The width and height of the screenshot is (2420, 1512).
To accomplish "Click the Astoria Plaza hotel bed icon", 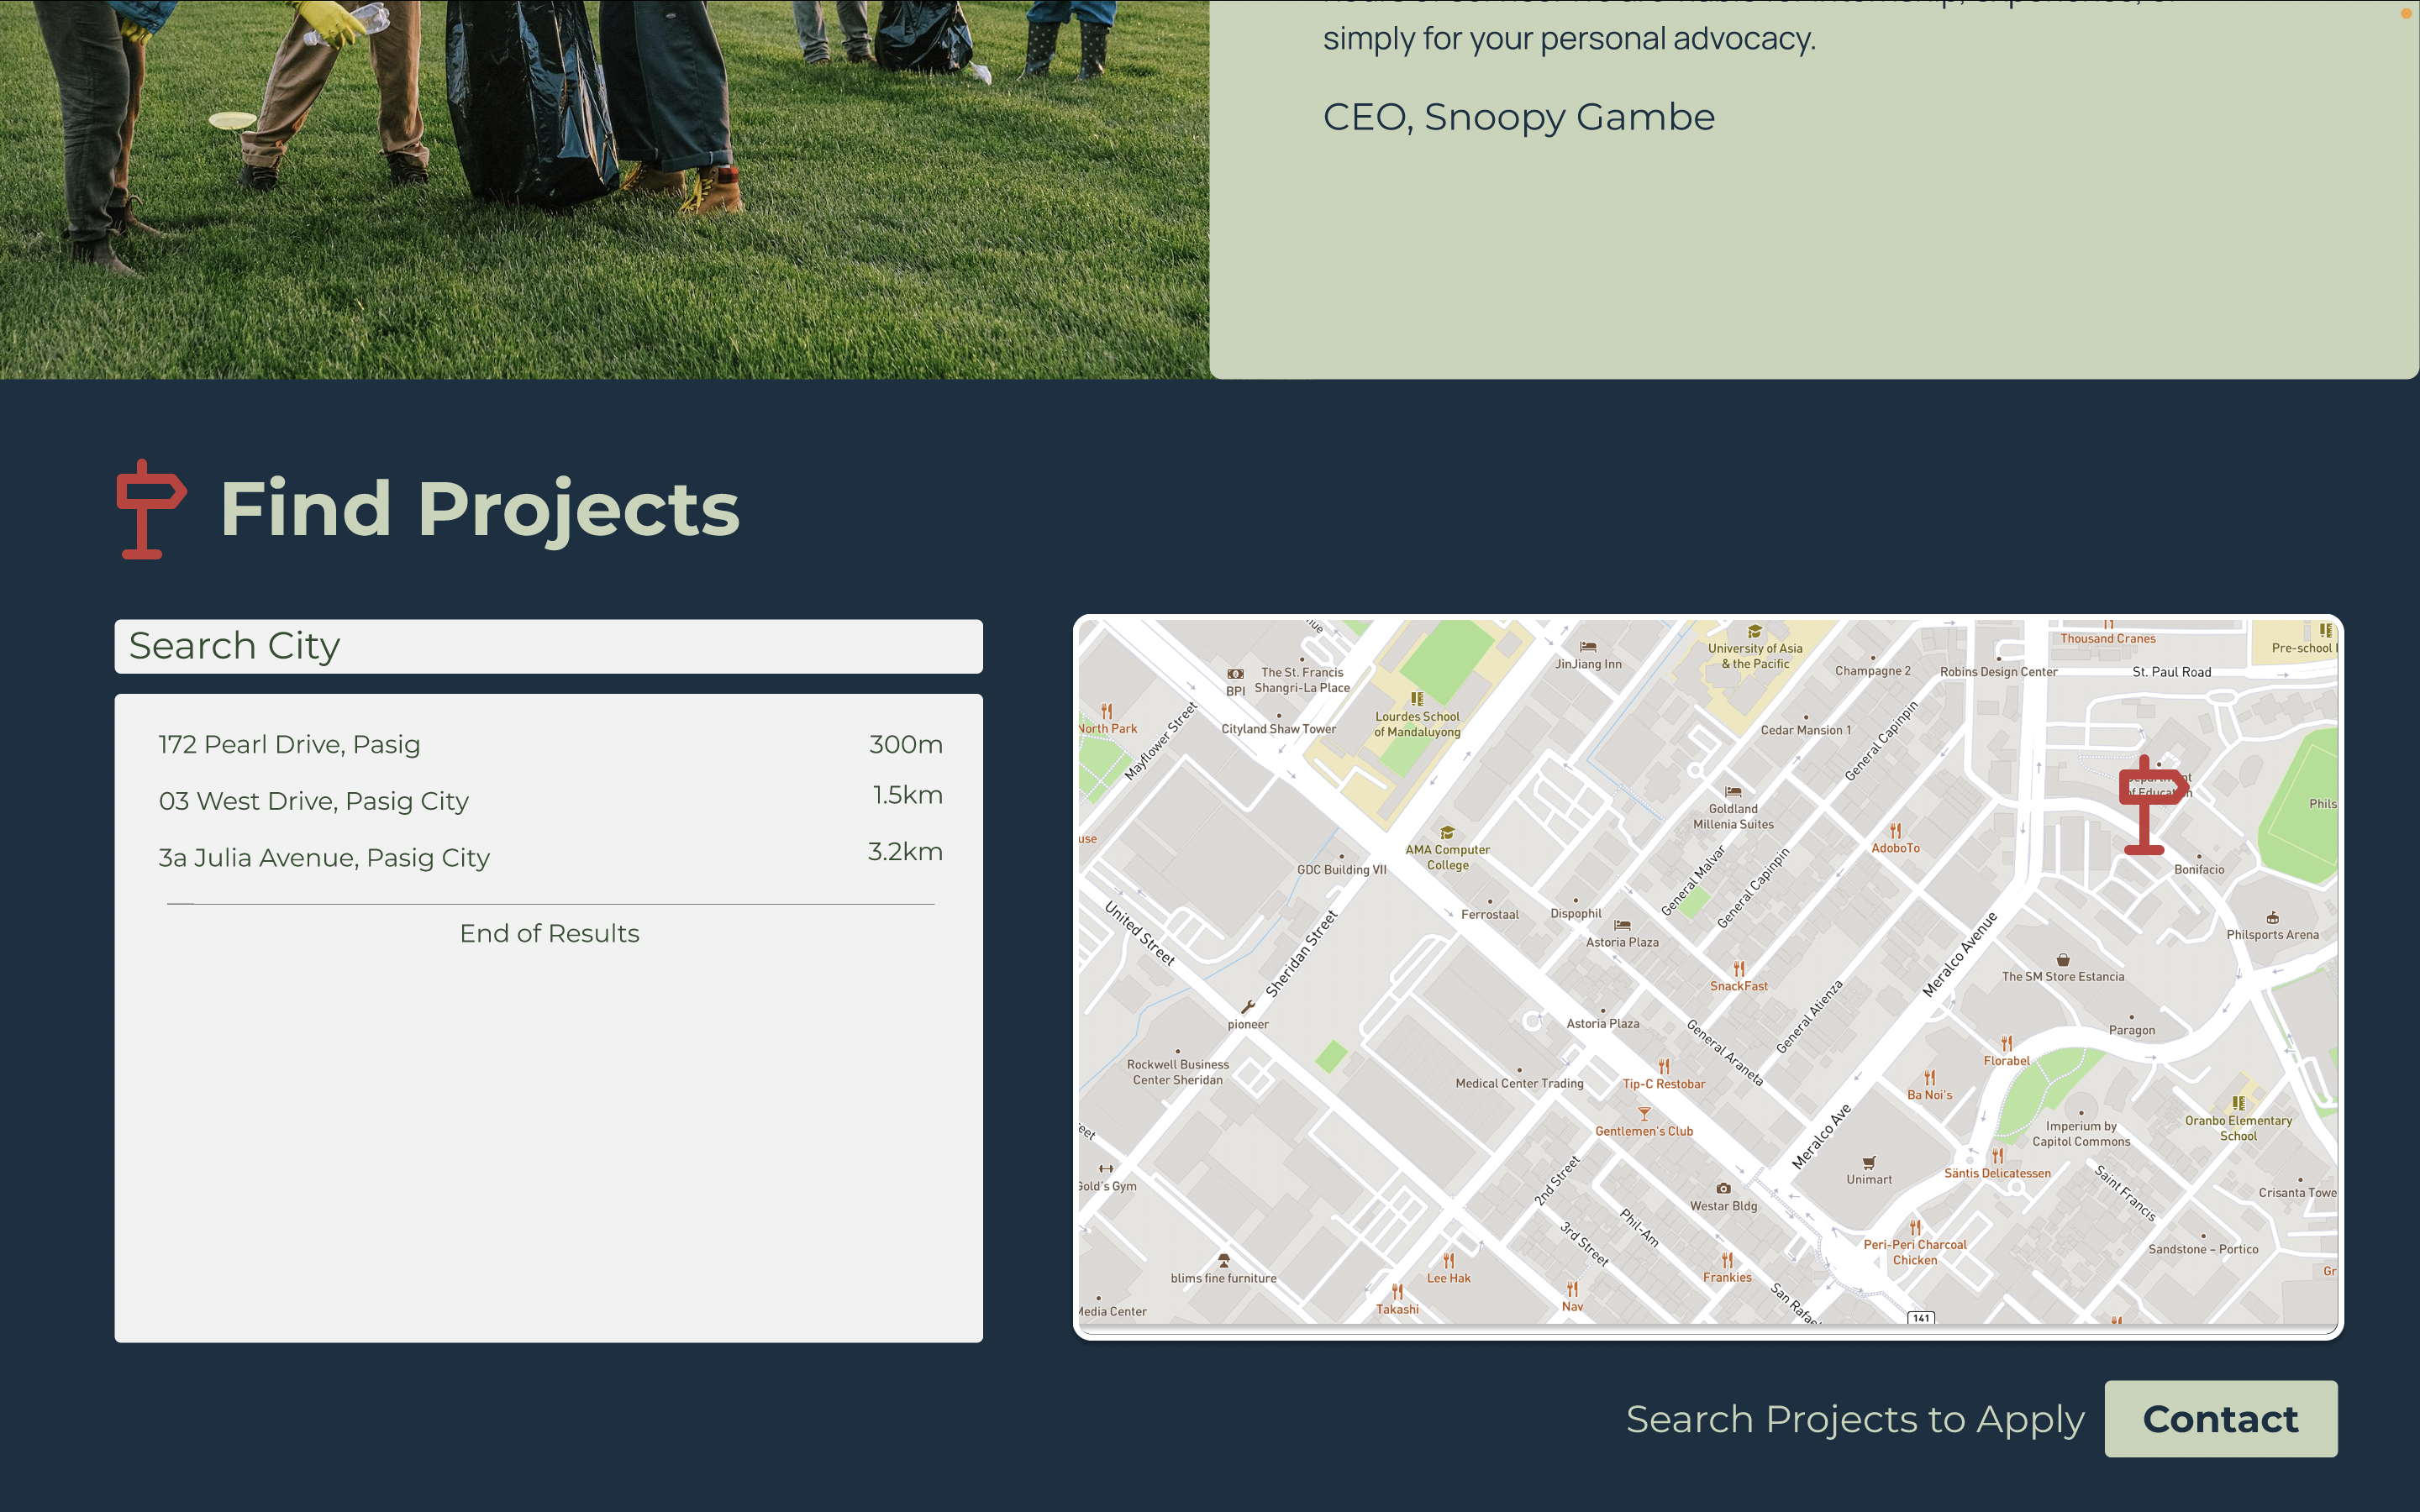I will [1622, 925].
